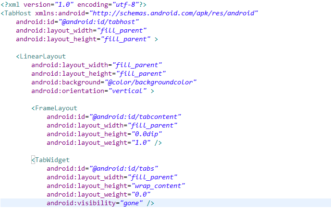Click the TabHost opening tag name
The height and width of the screenshot is (210, 331).
coord(18,13)
